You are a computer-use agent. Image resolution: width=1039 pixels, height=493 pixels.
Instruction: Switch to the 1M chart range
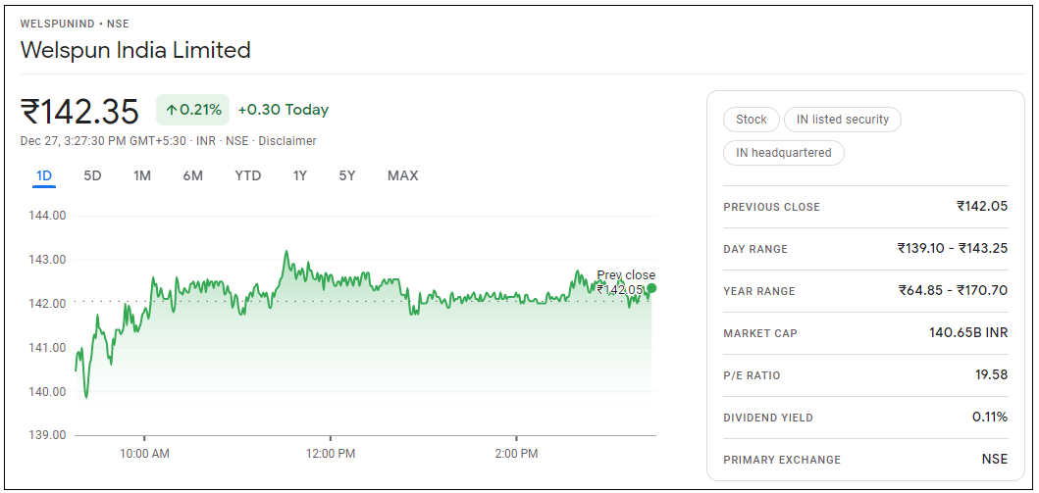pyautogui.click(x=142, y=176)
